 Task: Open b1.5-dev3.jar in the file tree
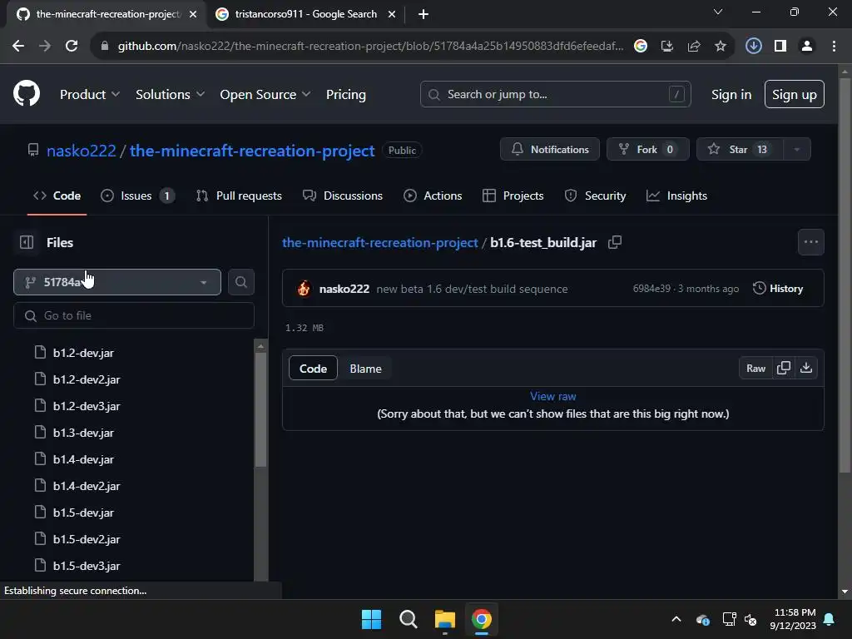coord(87,566)
